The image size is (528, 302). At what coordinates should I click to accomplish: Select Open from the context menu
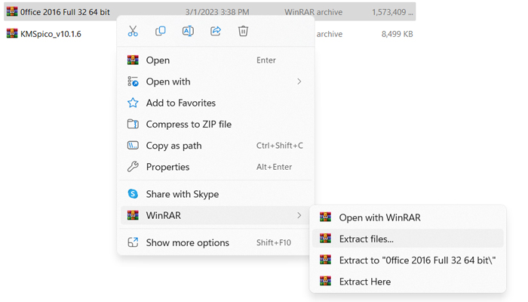coord(158,60)
